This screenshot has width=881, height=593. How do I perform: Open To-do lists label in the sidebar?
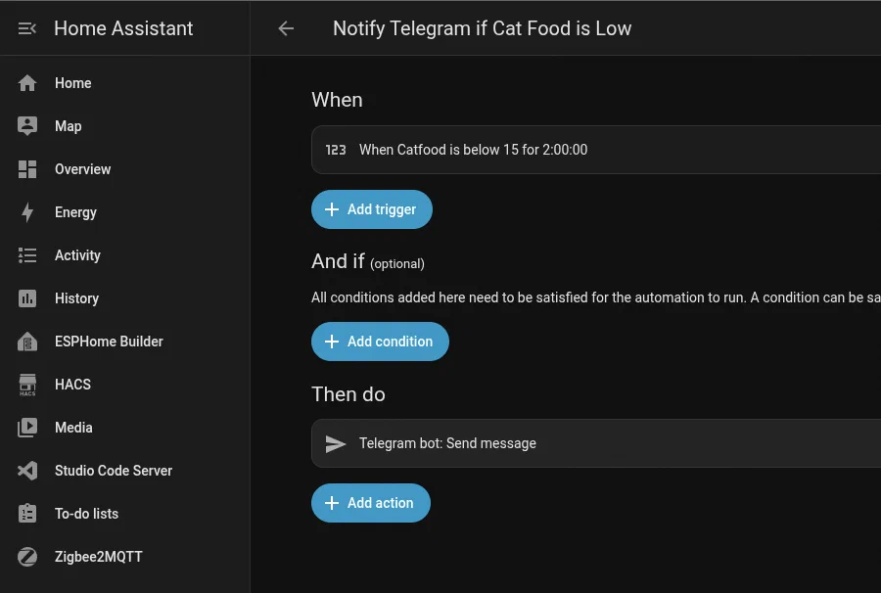(86, 514)
